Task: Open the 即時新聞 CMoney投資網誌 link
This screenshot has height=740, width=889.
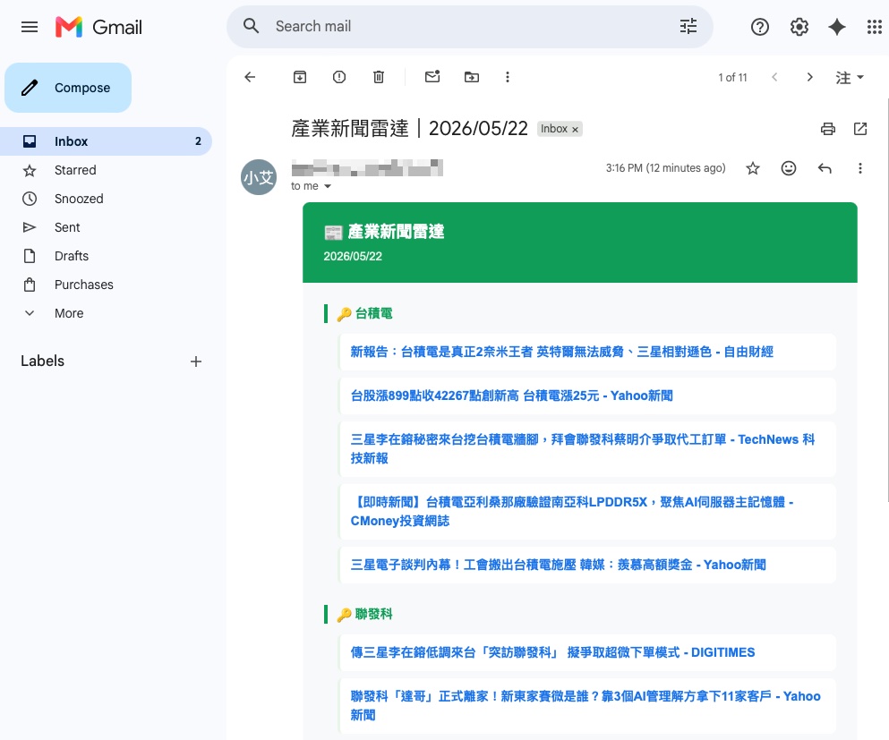Action: [571, 511]
